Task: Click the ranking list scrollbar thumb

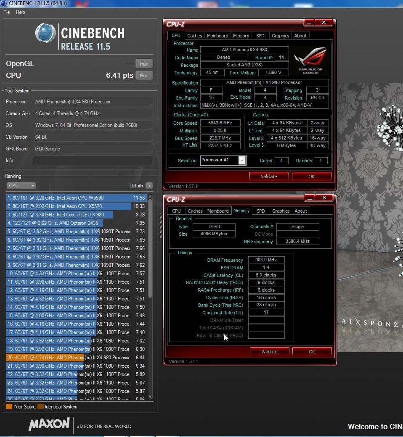Action: [150, 248]
